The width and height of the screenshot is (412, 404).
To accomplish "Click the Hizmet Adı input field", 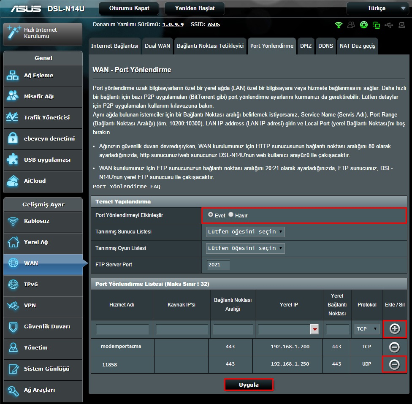I will coord(122,329).
